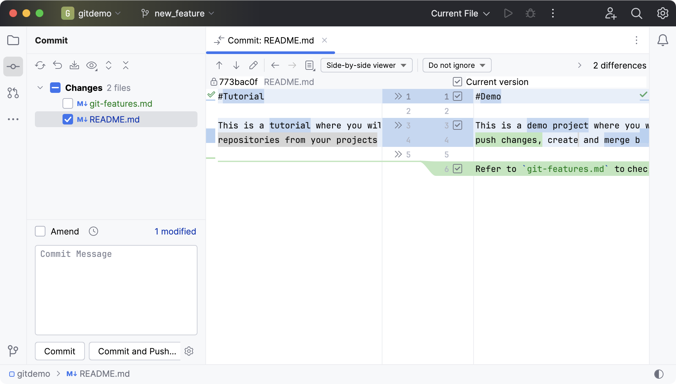Open the Side-by-side viewer dropdown
Screen dimensions: 676x384
pyautogui.click(x=366, y=65)
